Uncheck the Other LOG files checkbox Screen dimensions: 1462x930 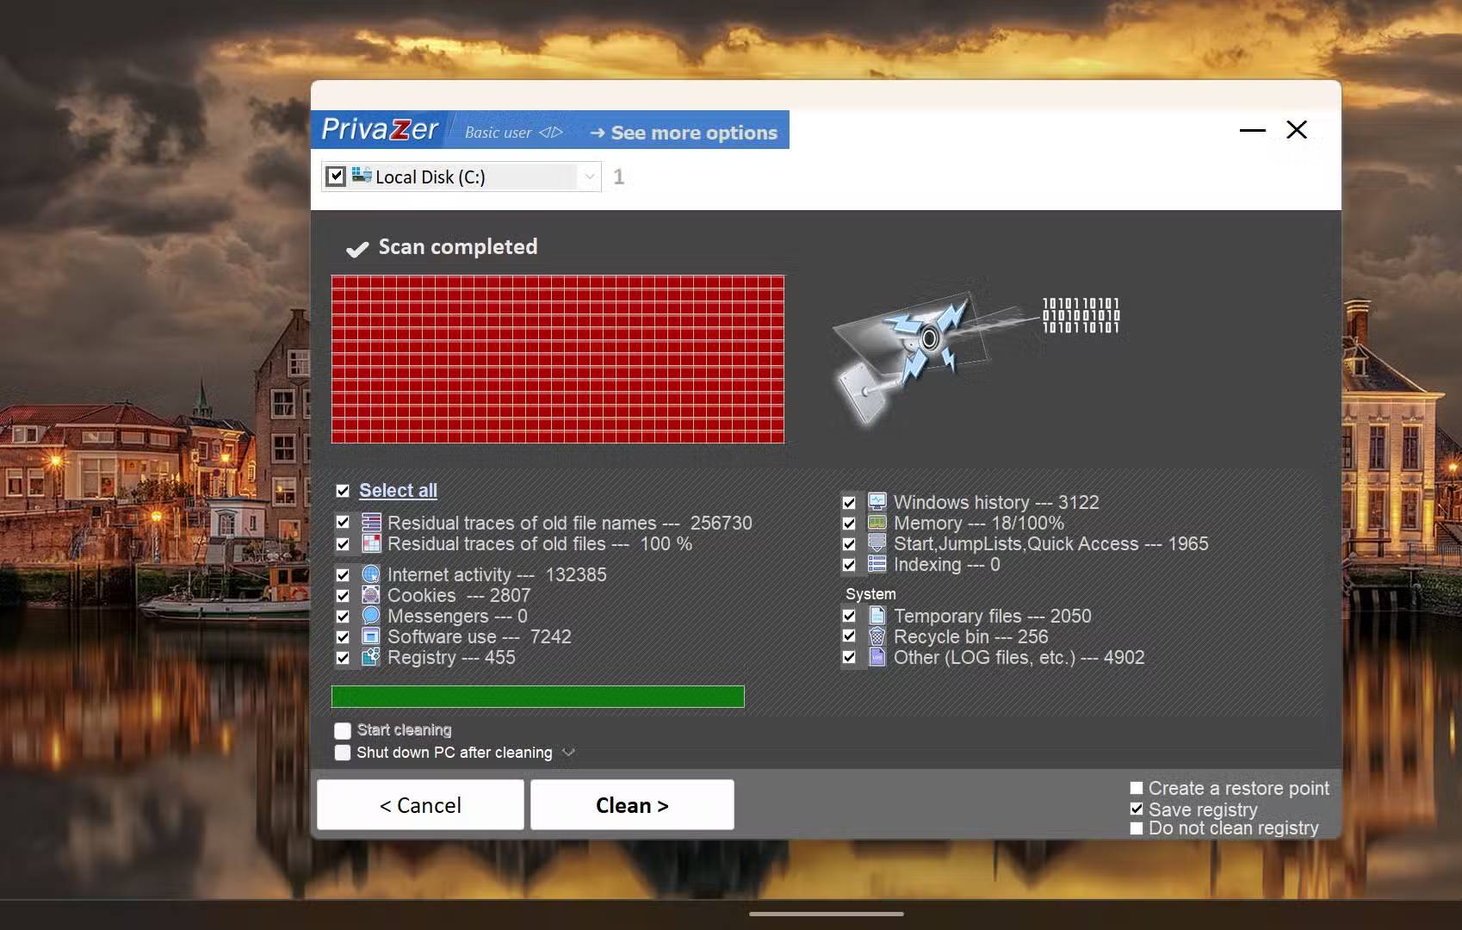pyautogui.click(x=849, y=657)
